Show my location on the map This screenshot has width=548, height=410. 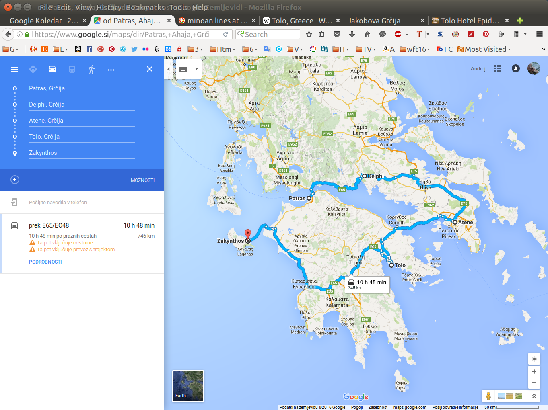pos(534,359)
